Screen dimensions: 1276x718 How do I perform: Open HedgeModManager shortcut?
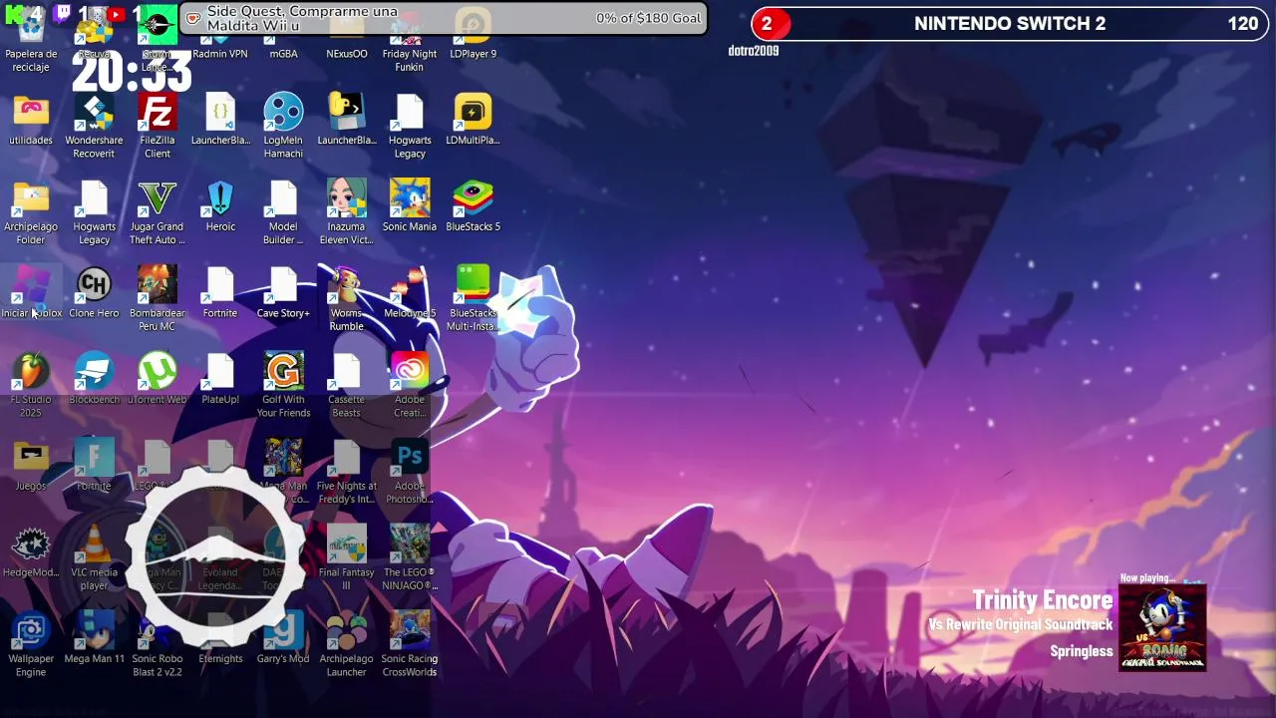[x=31, y=551]
